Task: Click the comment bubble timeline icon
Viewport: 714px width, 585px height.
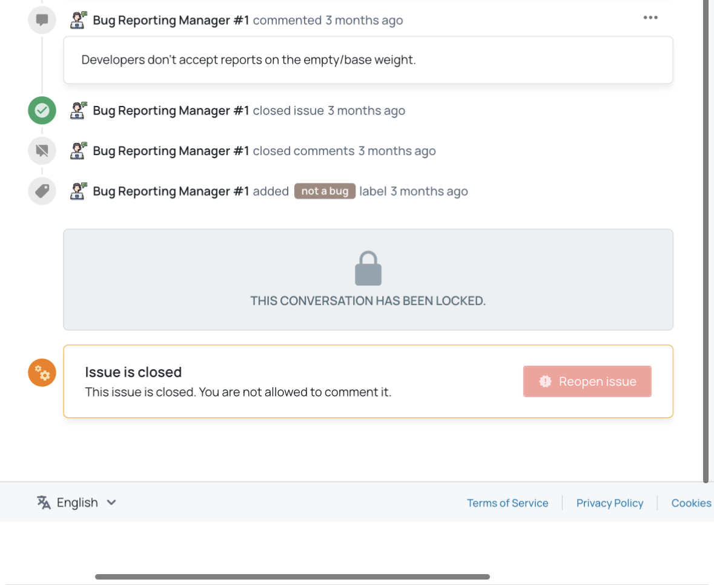Action: [42, 20]
